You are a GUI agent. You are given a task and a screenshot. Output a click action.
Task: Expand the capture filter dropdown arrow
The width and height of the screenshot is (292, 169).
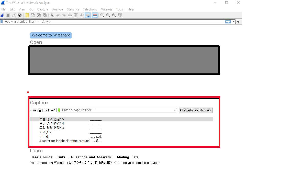click(174, 110)
